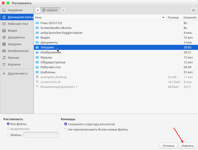Sort by Имя column header
198x150 pixels.
click(x=100, y=17)
